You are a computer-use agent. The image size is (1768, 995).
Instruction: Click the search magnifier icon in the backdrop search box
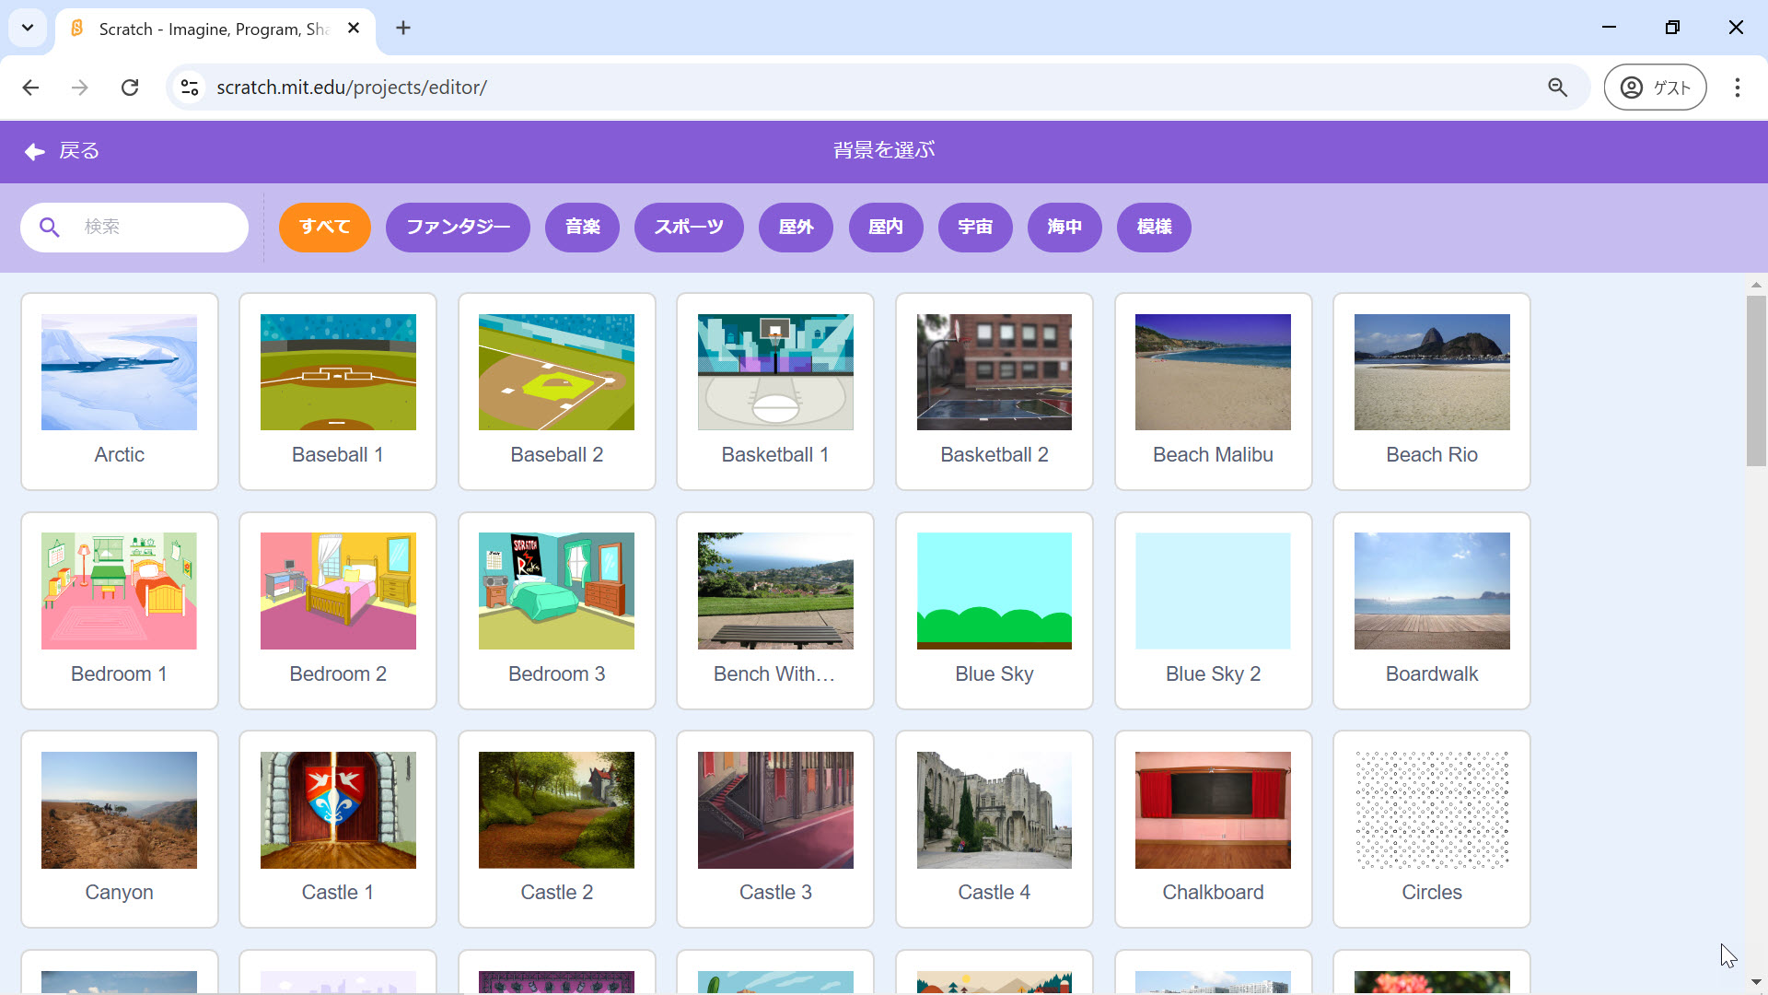(x=50, y=228)
